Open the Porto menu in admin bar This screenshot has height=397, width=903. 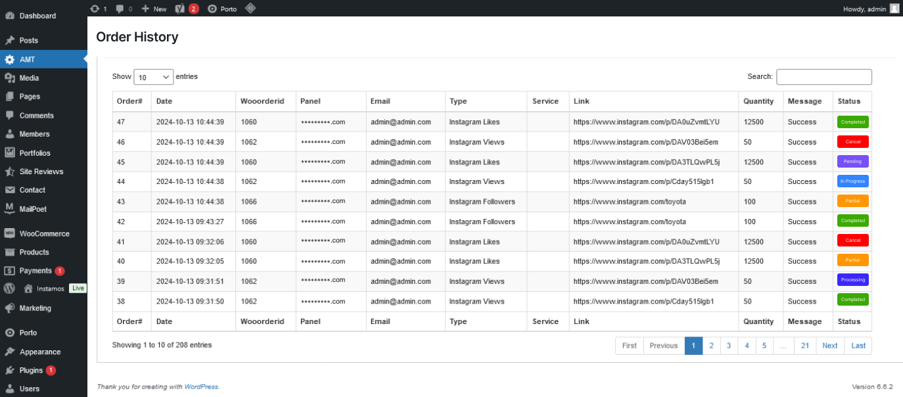click(x=222, y=9)
